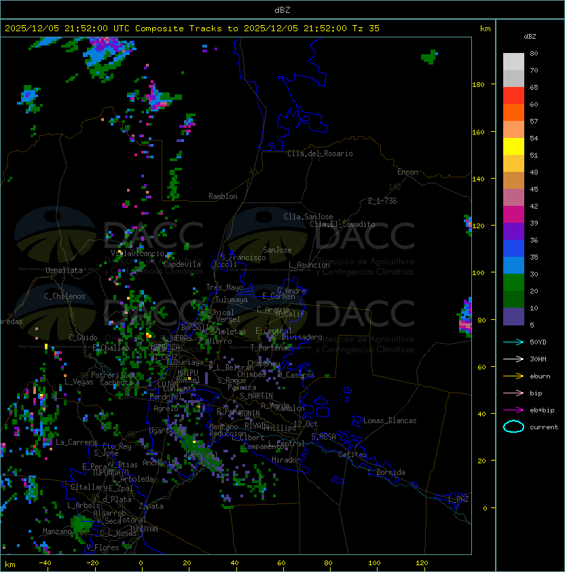This screenshot has width=565, height=572.
Task: Select the pink bip arrow symbol
Action: [513, 393]
